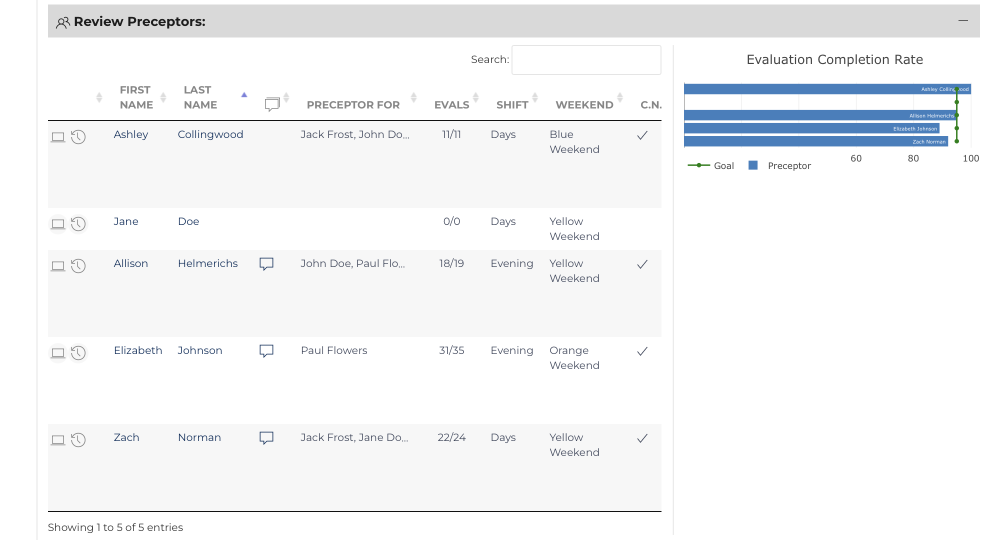Click Allison Helmerichs bar in chart
The width and height of the screenshot is (984, 540).
[x=820, y=115]
